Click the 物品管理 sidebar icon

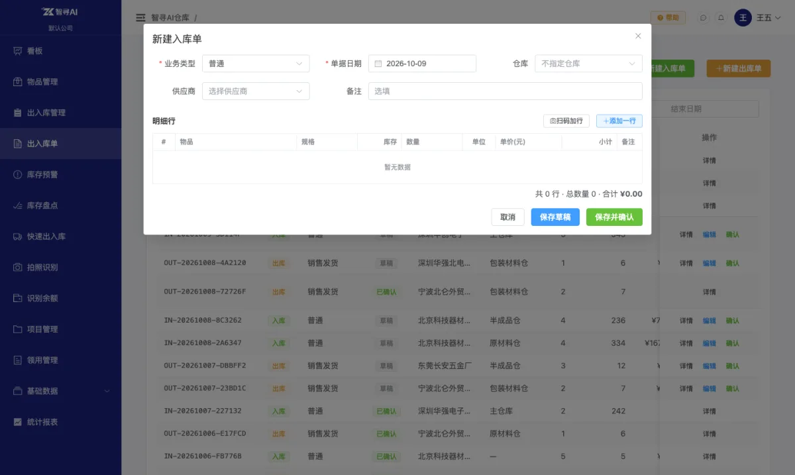click(18, 82)
